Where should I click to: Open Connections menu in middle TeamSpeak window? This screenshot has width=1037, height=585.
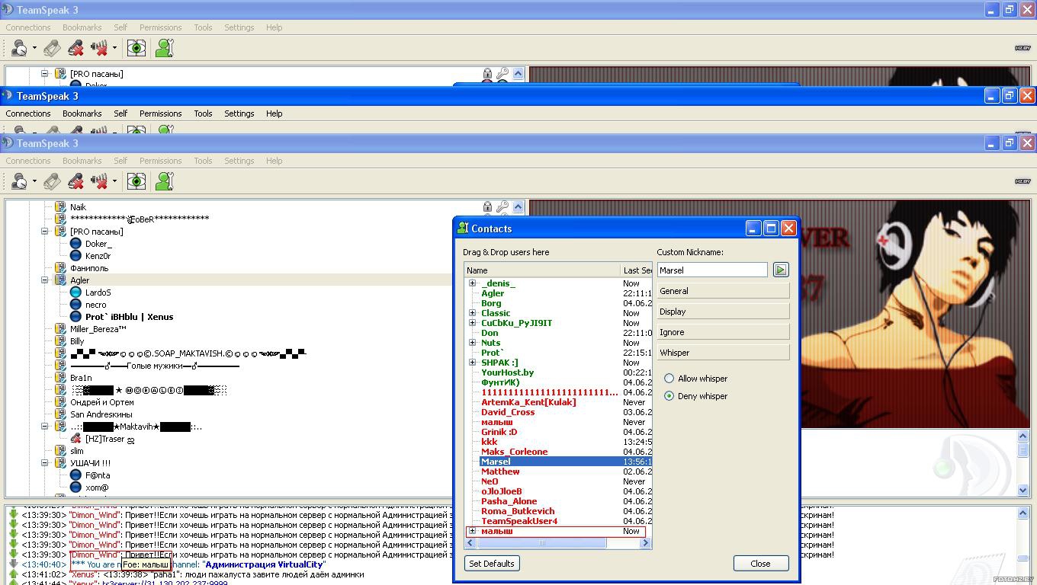click(x=28, y=113)
